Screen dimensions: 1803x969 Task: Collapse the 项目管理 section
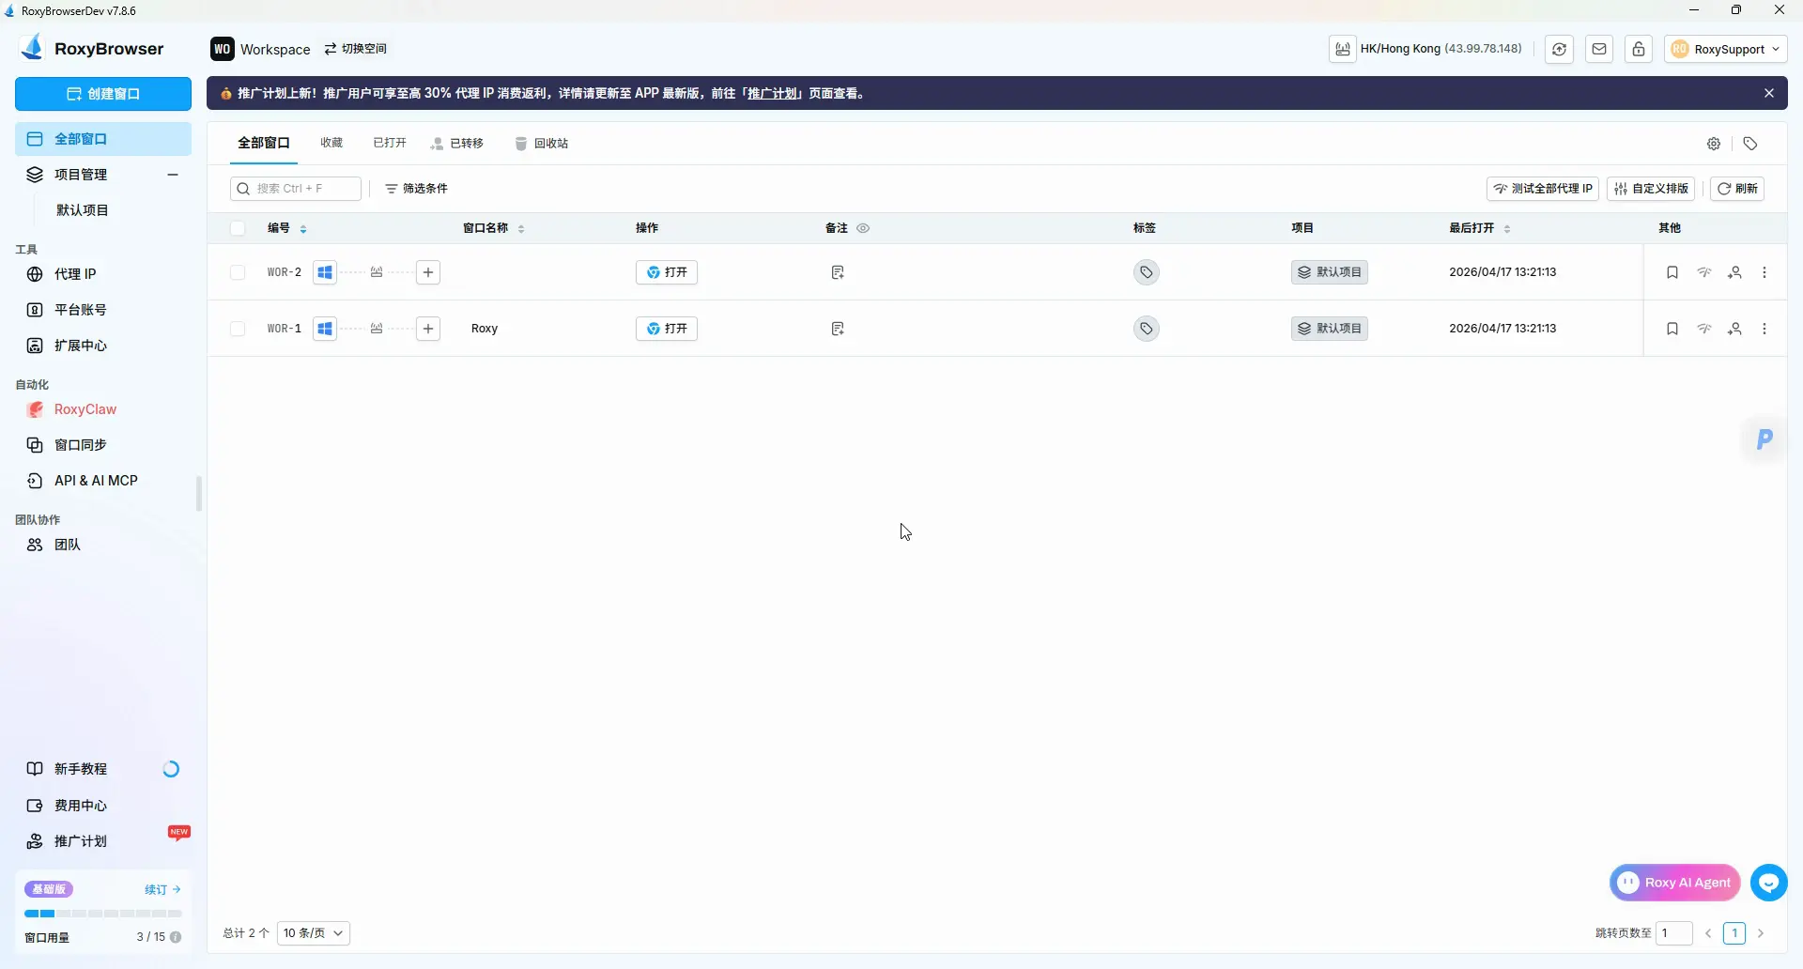click(173, 175)
